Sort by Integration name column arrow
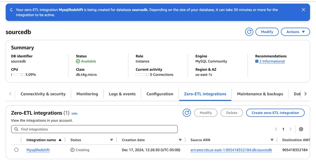Viewport: 316px width, 166px height. pos(60,140)
